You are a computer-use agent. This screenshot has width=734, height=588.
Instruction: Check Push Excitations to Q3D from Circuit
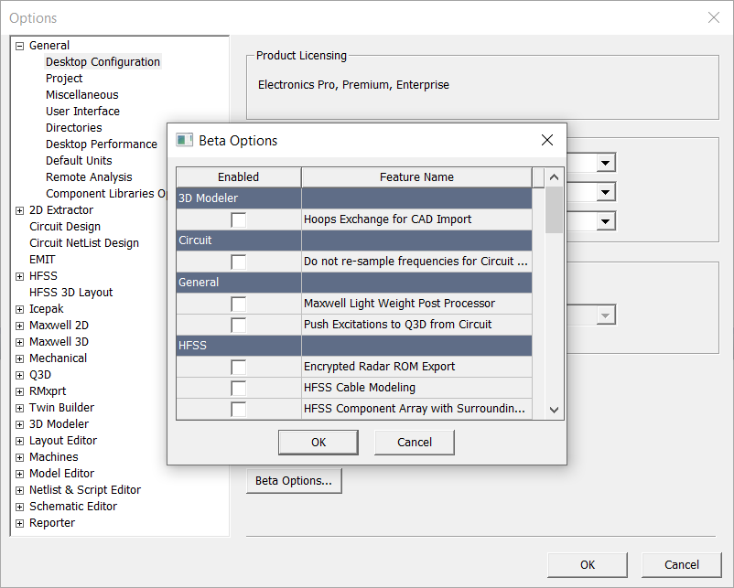tap(239, 325)
